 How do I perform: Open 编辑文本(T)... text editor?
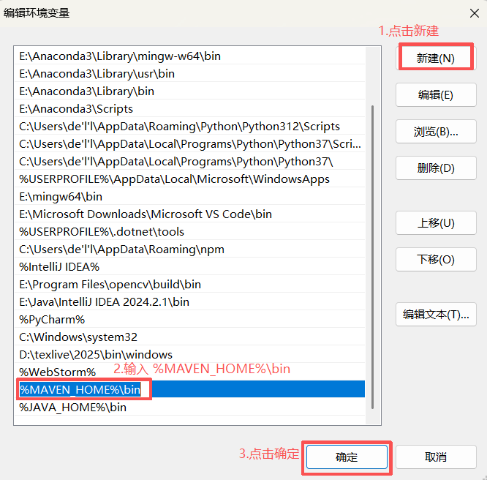point(436,315)
